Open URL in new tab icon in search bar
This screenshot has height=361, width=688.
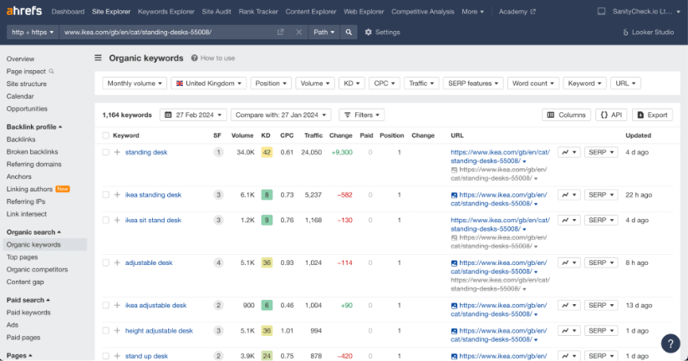(x=281, y=32)
